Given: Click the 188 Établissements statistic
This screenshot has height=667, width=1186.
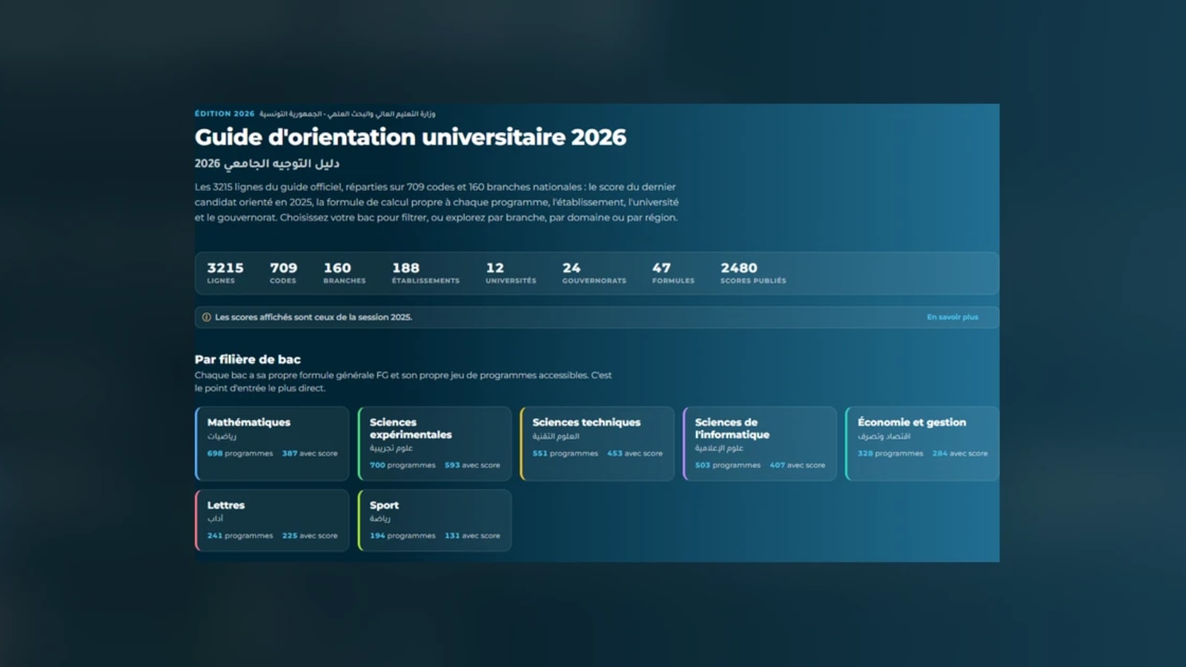Looking at the screenshot, I should coord(425,273).
